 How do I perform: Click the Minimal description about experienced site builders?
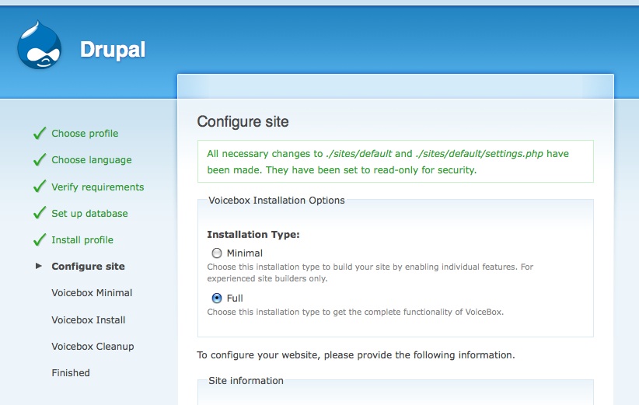point(370,273)
